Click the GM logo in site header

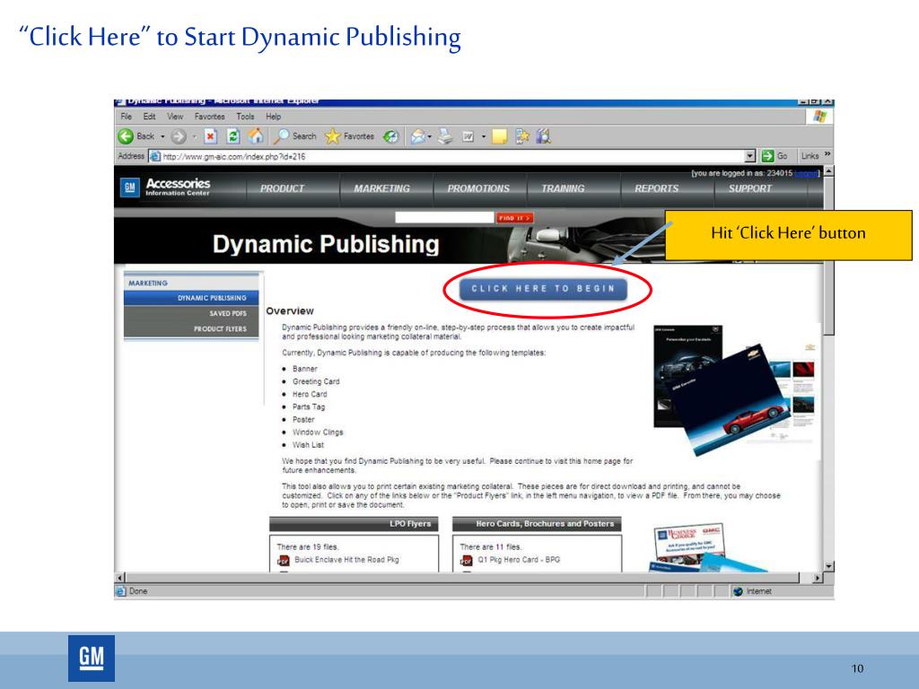(129, 188)
